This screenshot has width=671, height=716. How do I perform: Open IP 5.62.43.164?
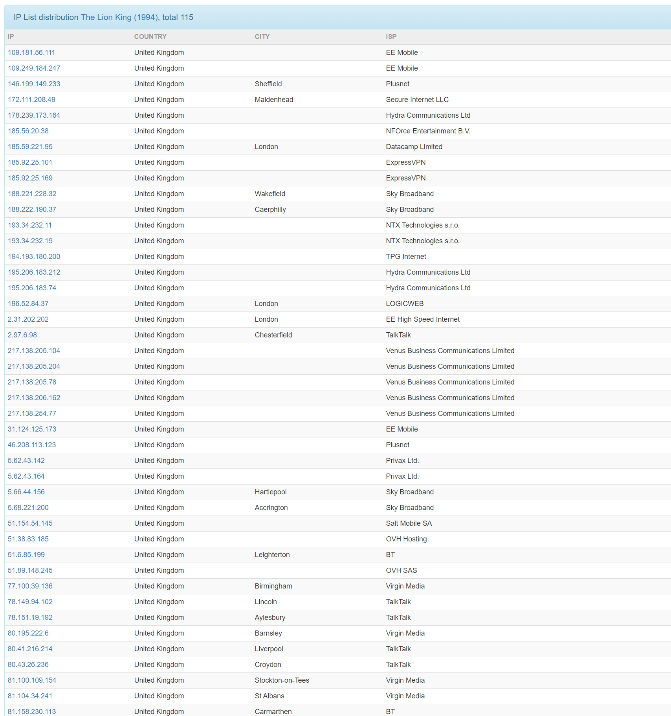pos(26,476)
